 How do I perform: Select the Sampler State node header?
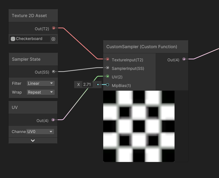[x=26, y=59]
